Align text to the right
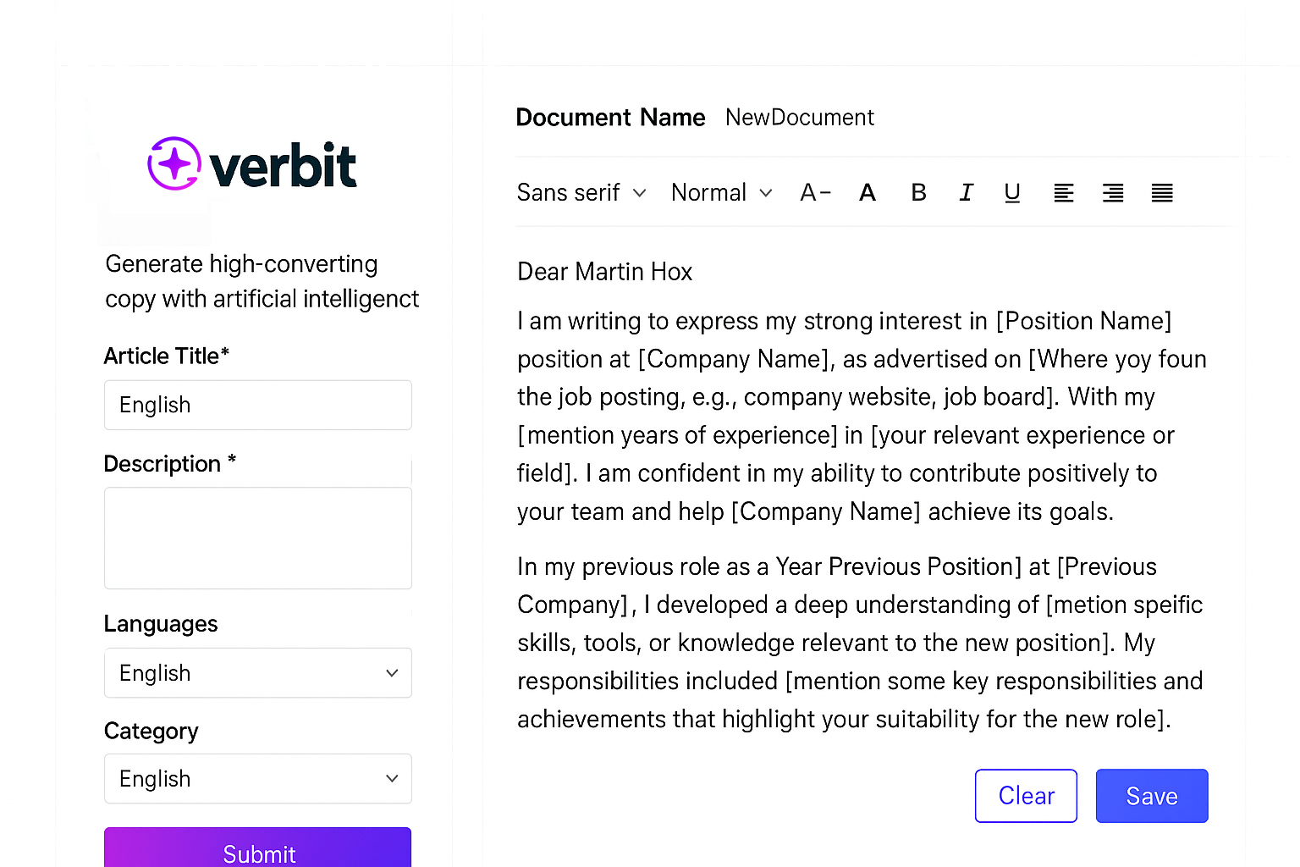The height and width of the screenshot is (867, 1300). (x=1113, y=193)
